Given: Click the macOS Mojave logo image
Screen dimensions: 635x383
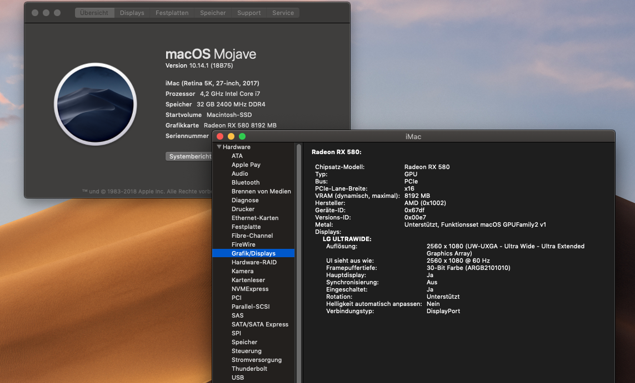Looking at the screenshot, I should tap(95, 104).
